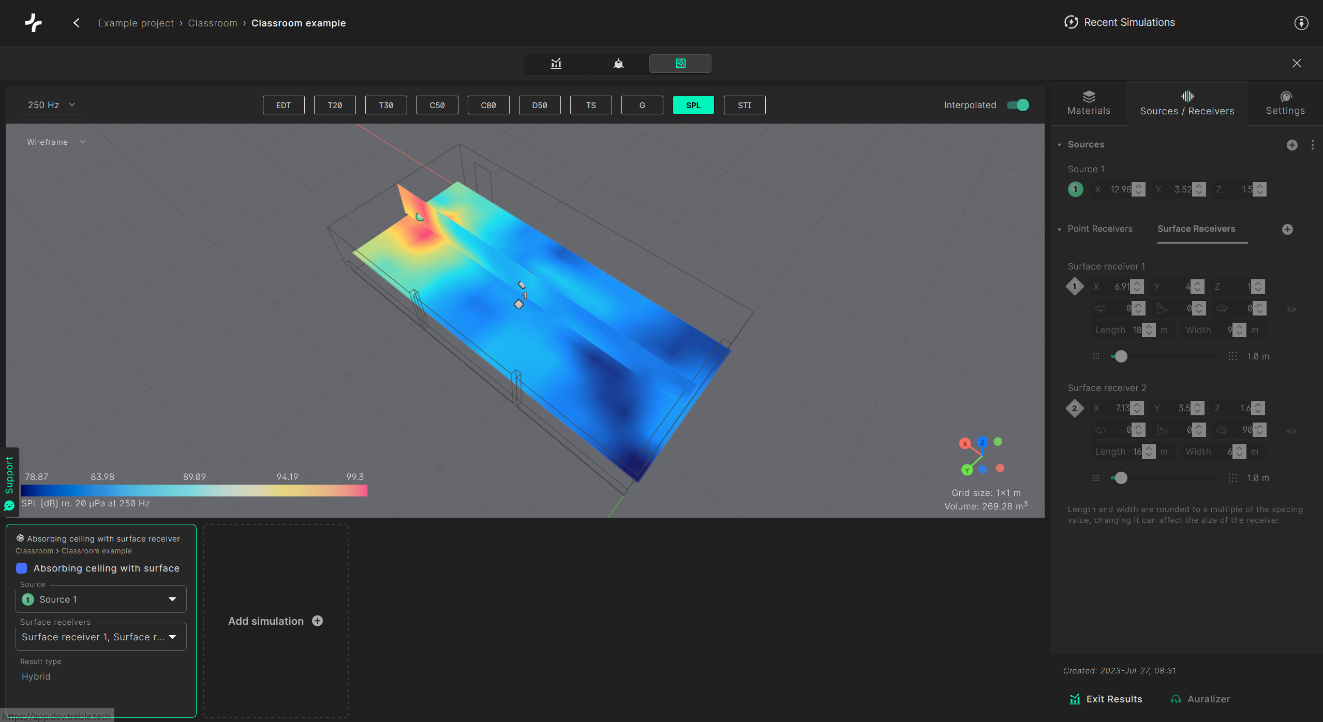The height and width of the screenshot is (722, 1323).
Task: Edit the Source 1 X field
Action: [1118, 189]
